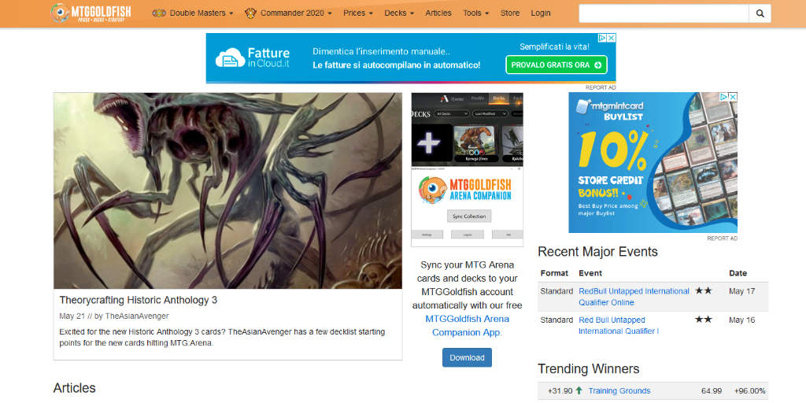806x403 pixels.
Task: Click the MTGGoldfish logo in the header
Action: [91, 13]
